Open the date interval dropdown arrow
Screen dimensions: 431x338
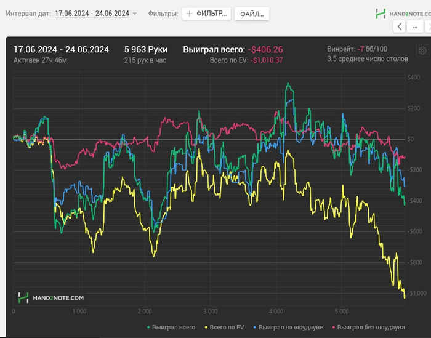[135, 14]
